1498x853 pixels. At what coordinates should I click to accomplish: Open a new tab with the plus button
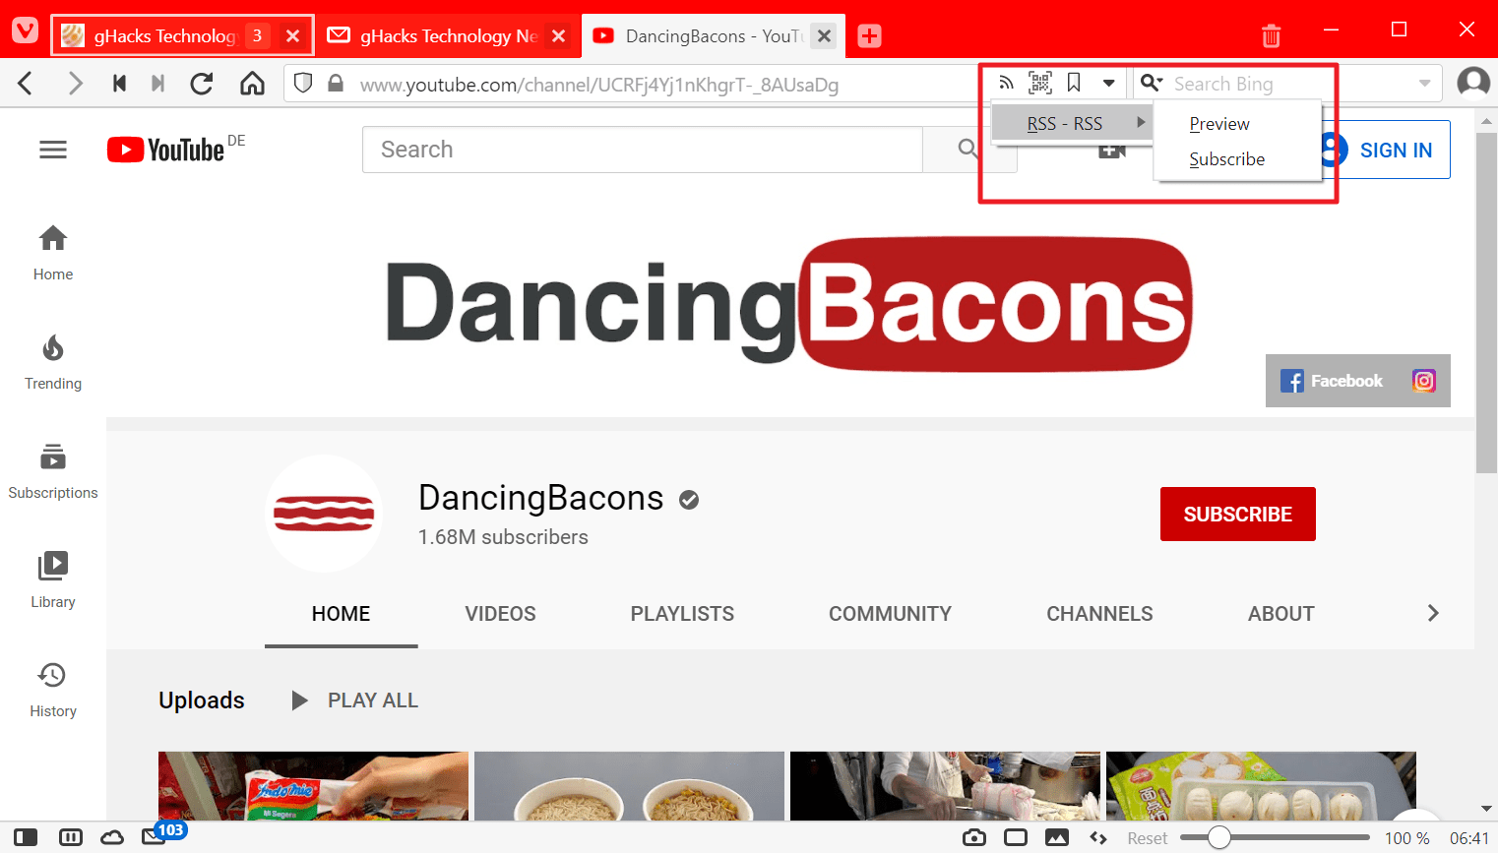(869, 35)
